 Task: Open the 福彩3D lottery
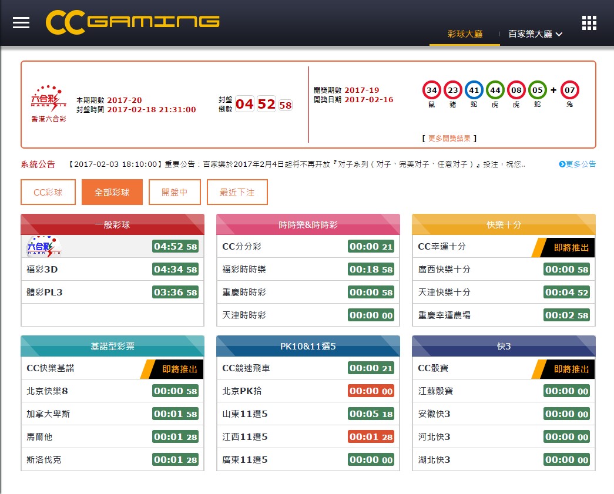coord(112,269)
